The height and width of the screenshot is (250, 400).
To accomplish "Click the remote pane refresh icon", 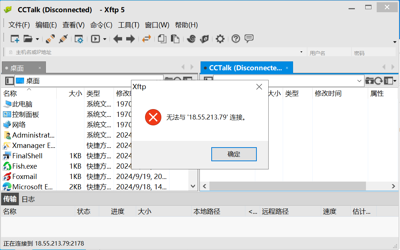I will [379, 81].
